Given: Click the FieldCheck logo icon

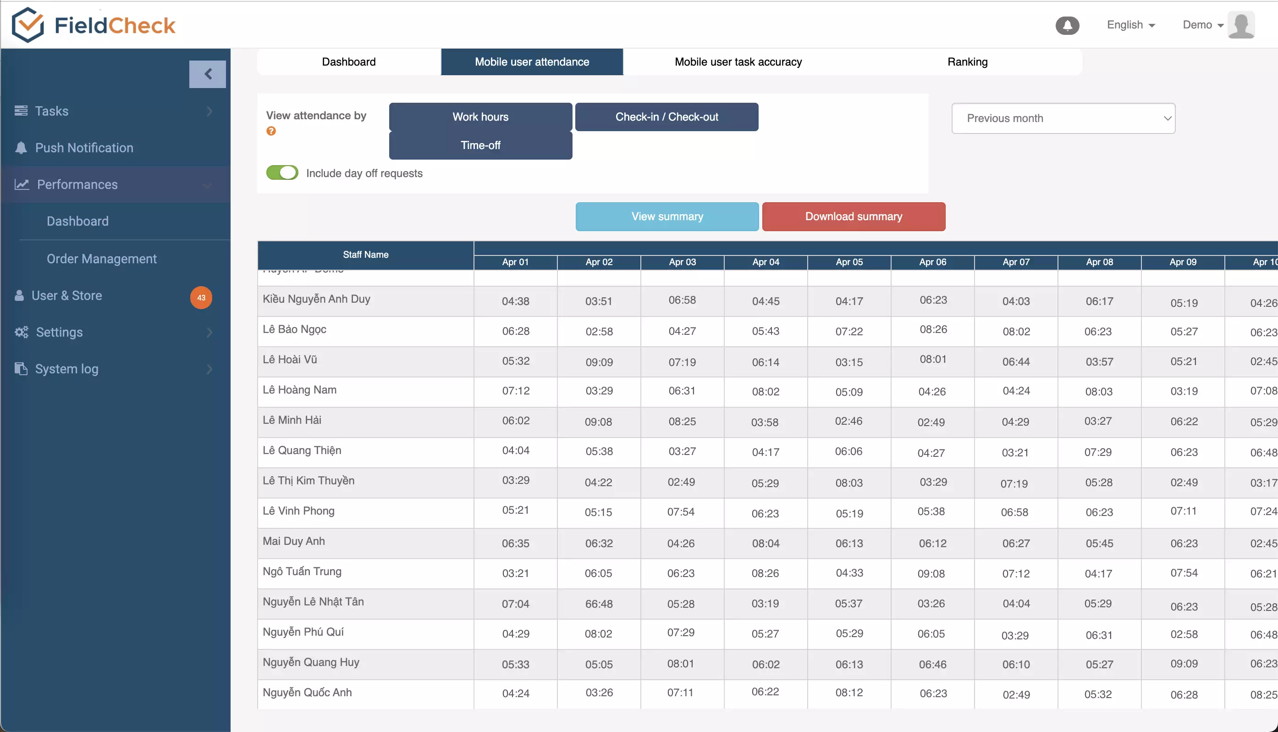Looking at the screenshot, I should (x=26, y=25).
